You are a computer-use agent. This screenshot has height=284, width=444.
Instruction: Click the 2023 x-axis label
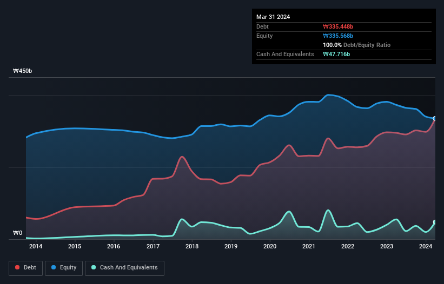pyautogui.click(x=387, y=246)
